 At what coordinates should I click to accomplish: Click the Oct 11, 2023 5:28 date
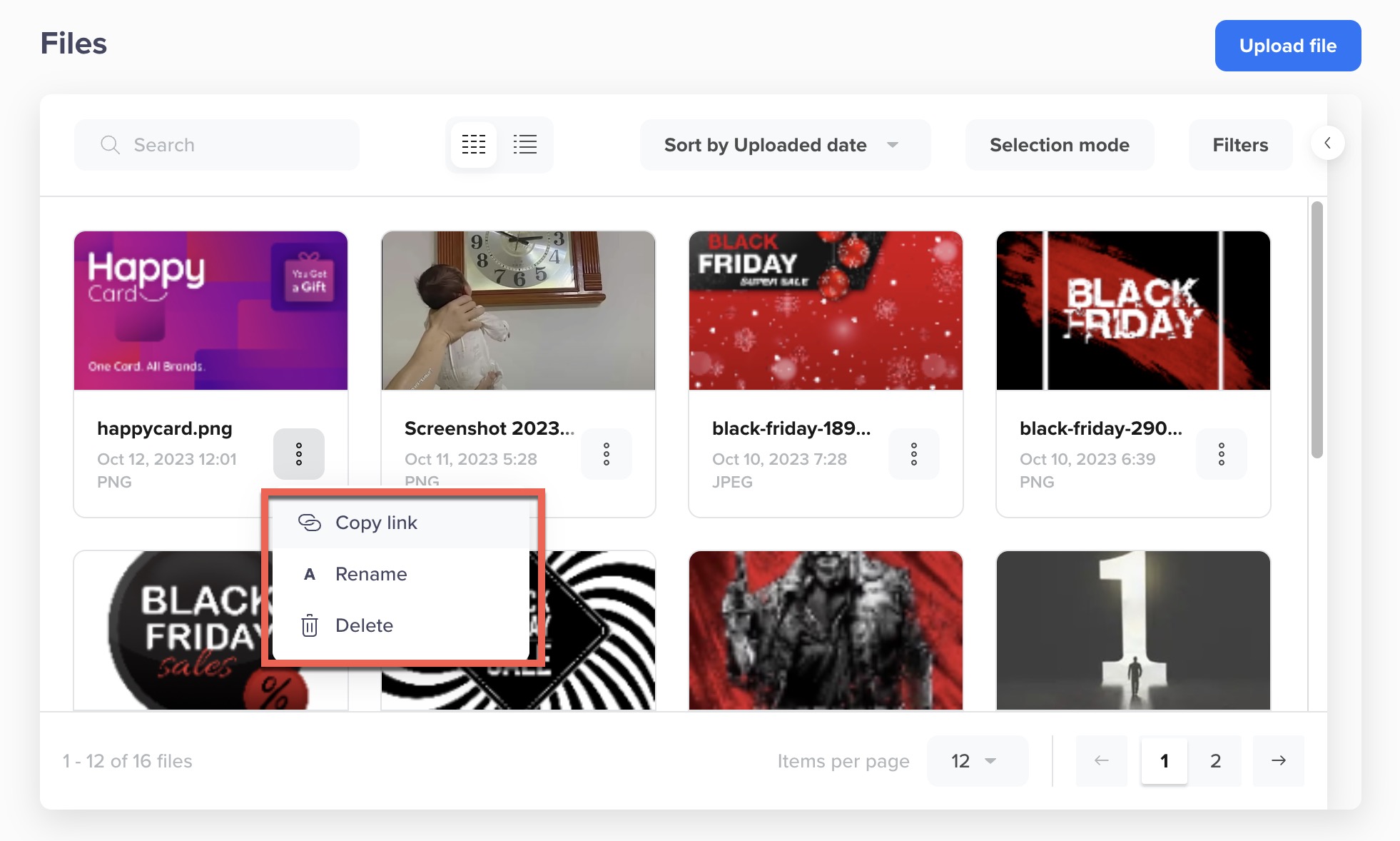(x=471, y=459)
